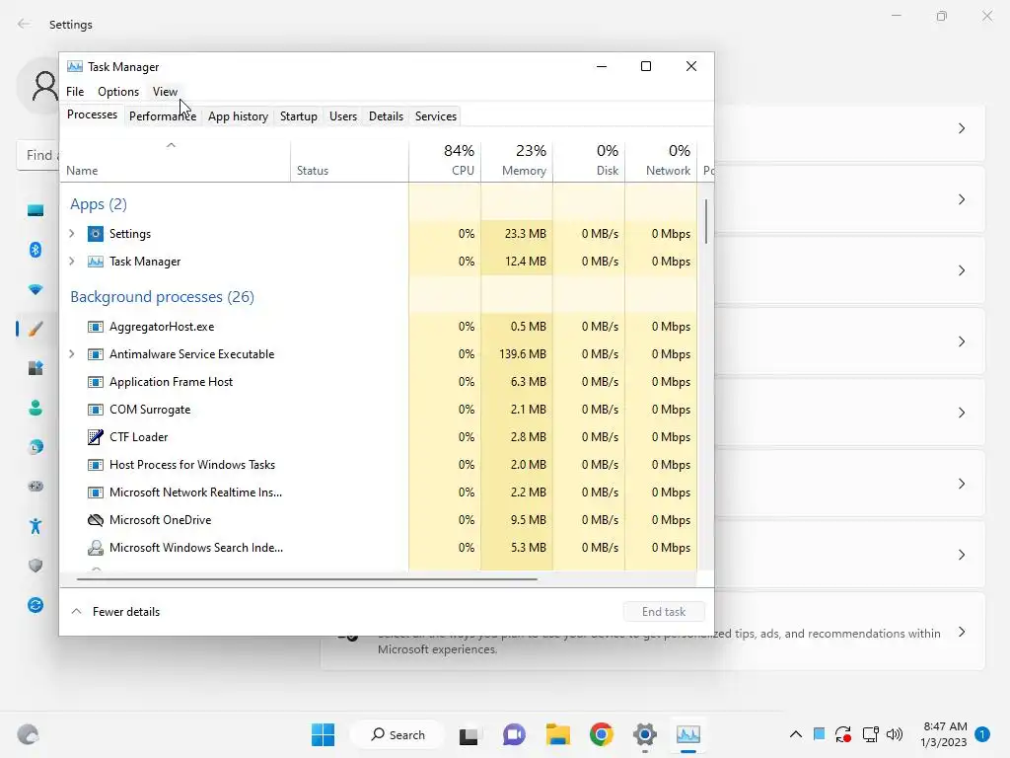This screenshot has width=1010, height=758.
Task: Click the Microsoft OneDrive cloud icon
Action: tap(96, 520)
